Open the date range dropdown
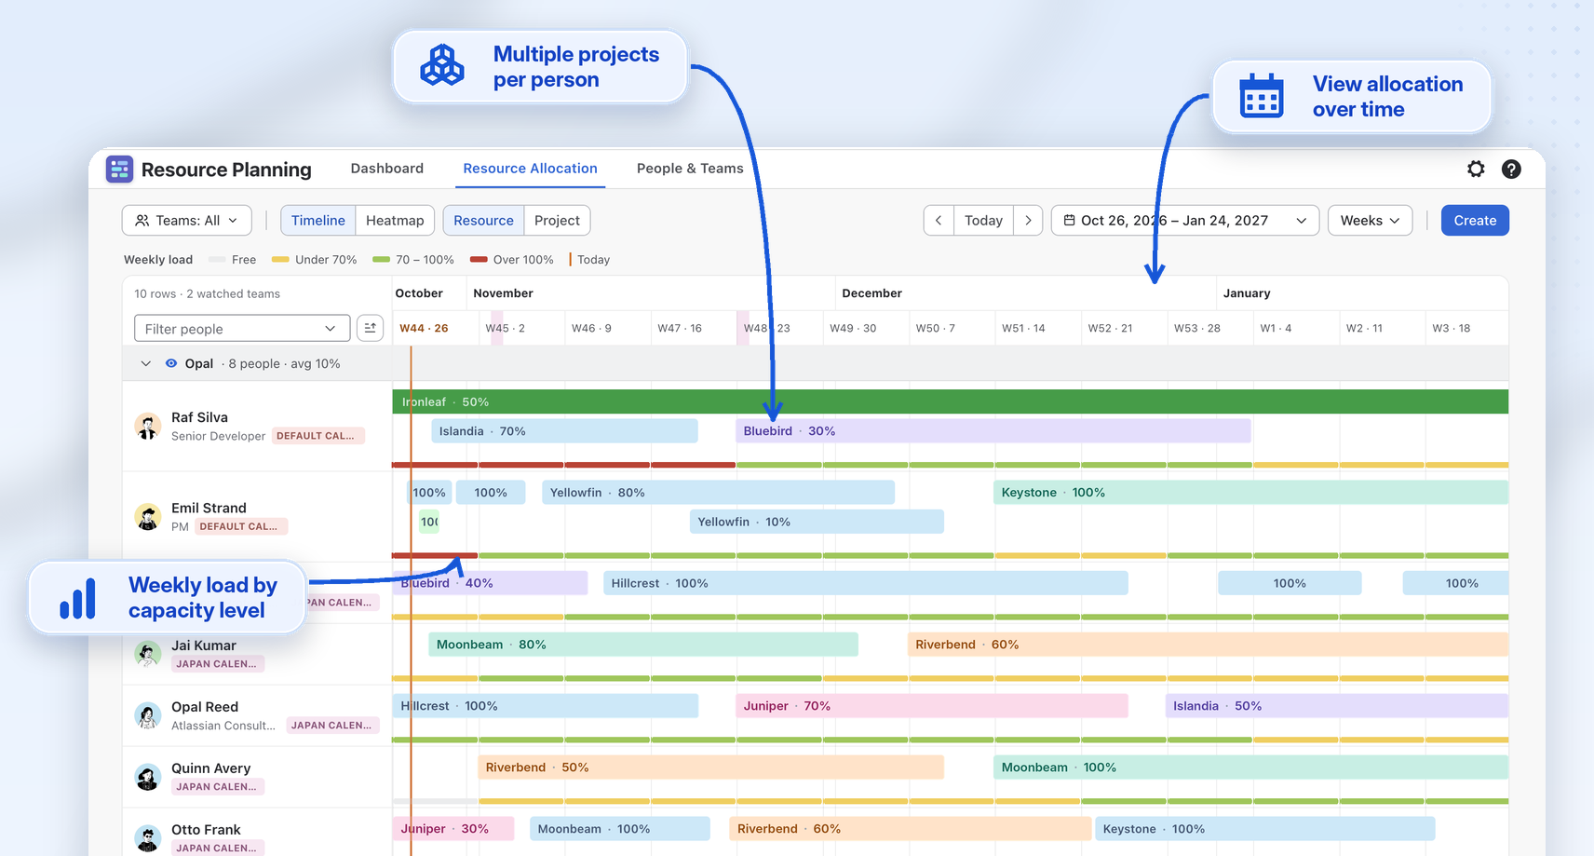The width and height of the screenshot is (1594, 856). point(1184,221)
